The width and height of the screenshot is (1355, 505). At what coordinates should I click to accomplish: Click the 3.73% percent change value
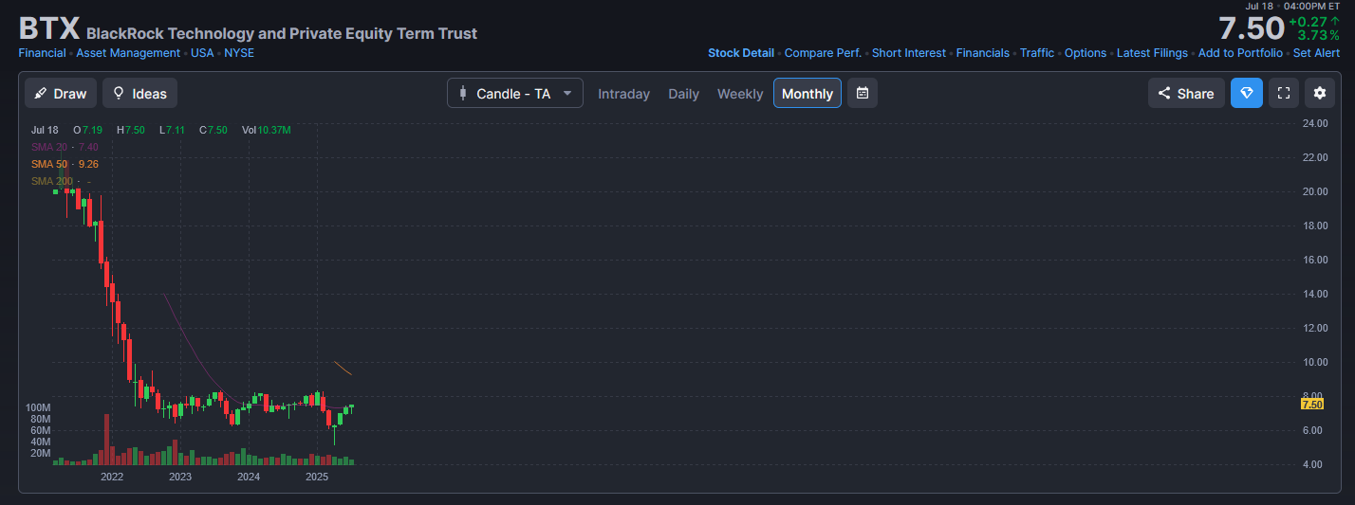tap(1318, 35)
